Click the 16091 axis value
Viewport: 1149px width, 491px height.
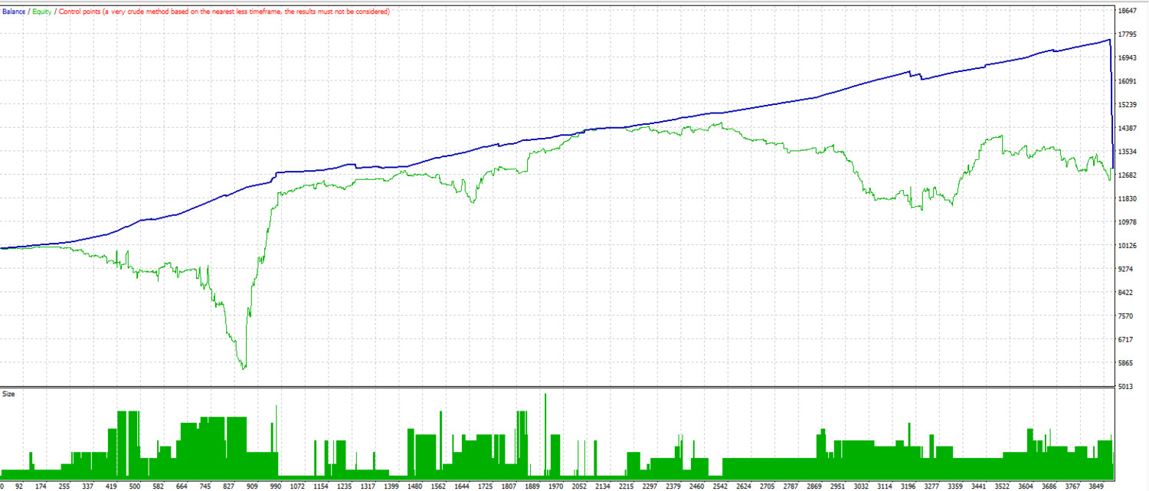point(1128,81)
